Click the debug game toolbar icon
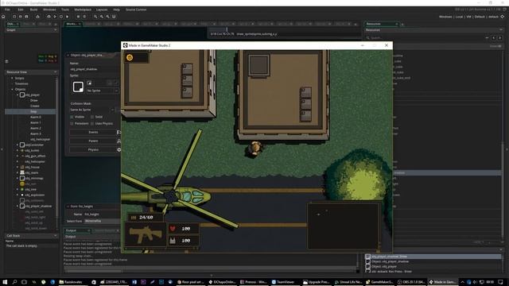This screenshot has height=286, width=509. click(49, 17)
